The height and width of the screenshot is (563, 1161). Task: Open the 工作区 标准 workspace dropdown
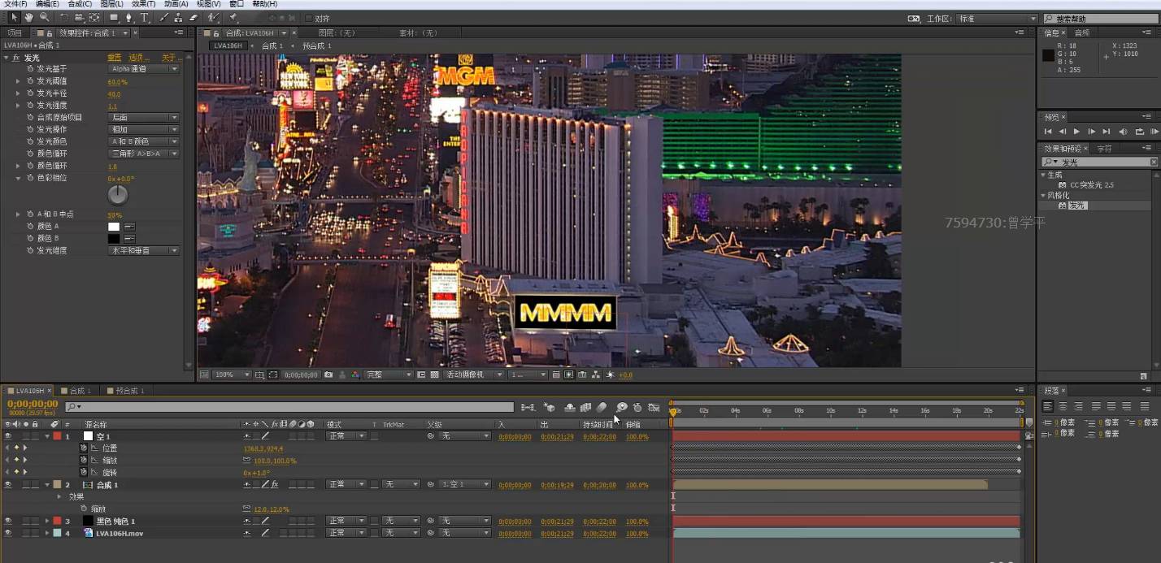pyautogui.click(x=997, y=18)
